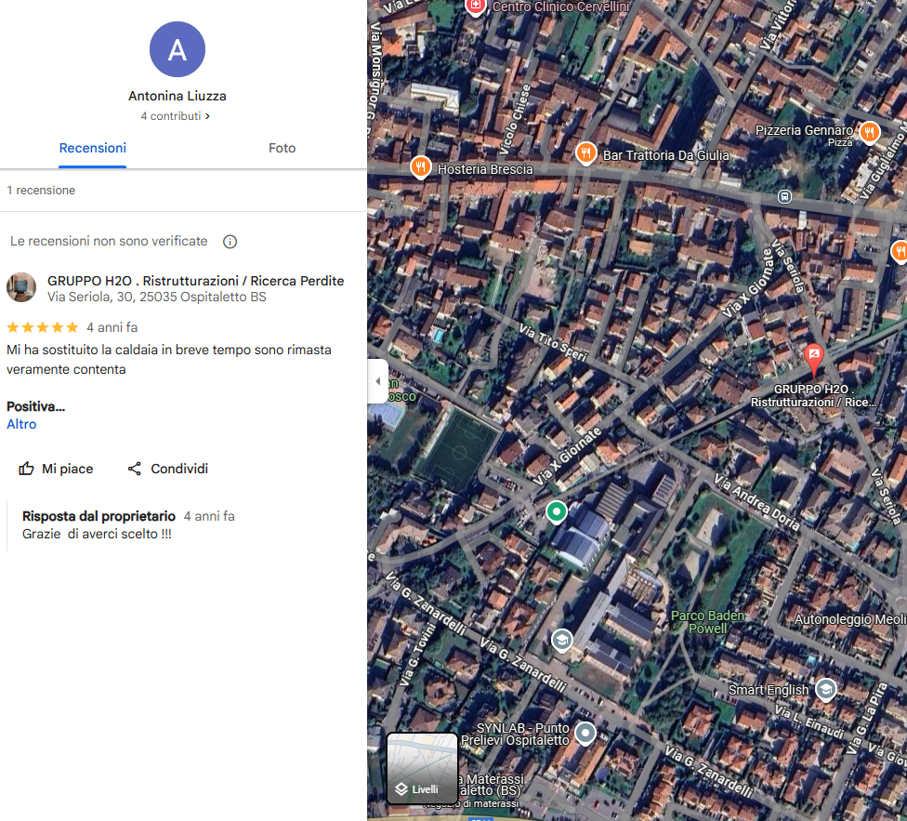907x821 pixels.
Task: Switch to the Foto tab
Action: 283,148
